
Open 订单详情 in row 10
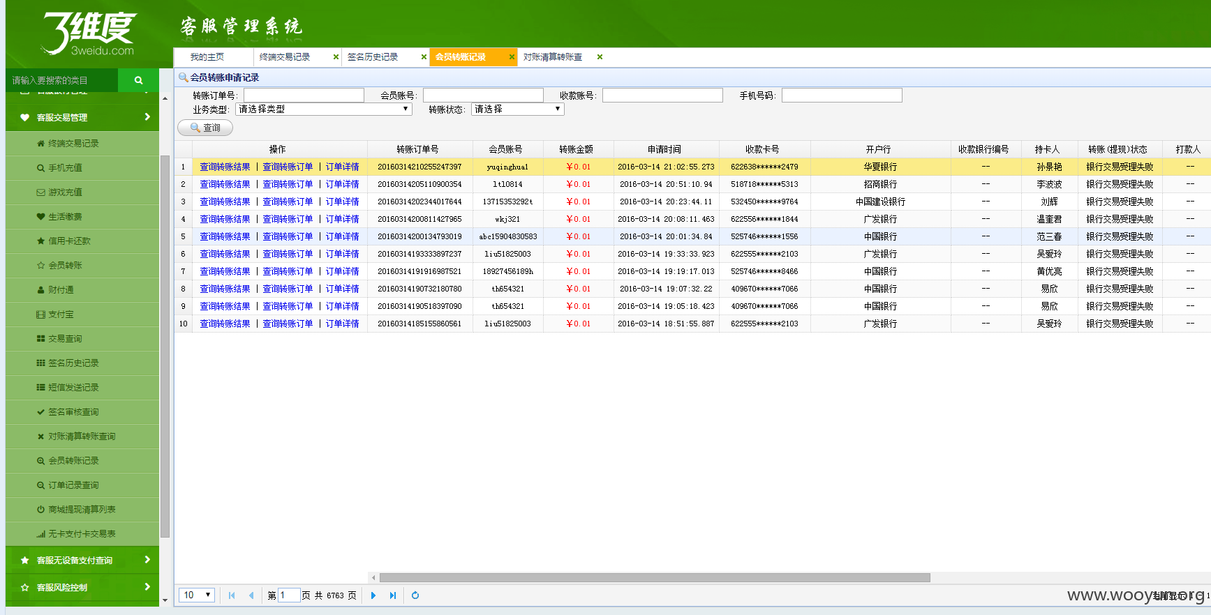342,324
